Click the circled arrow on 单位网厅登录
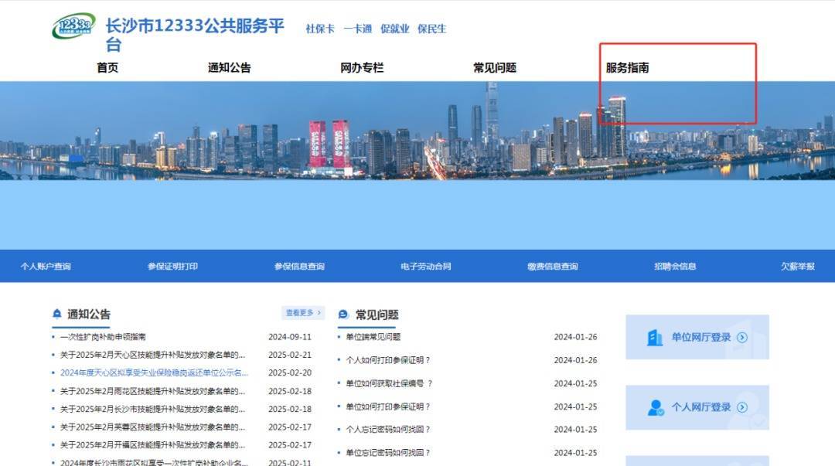Viewport: 835px width, 466px height. coord(742,338)
